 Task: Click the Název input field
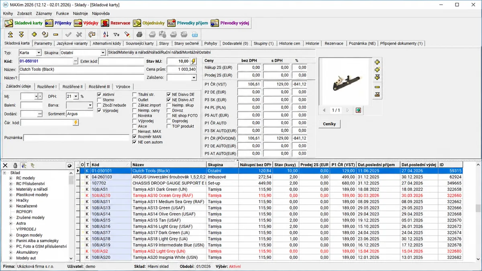[x=82, y=69]
